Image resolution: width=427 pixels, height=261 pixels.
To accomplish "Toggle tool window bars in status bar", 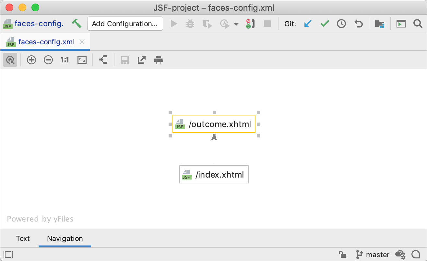I will (x=8, y=254).
